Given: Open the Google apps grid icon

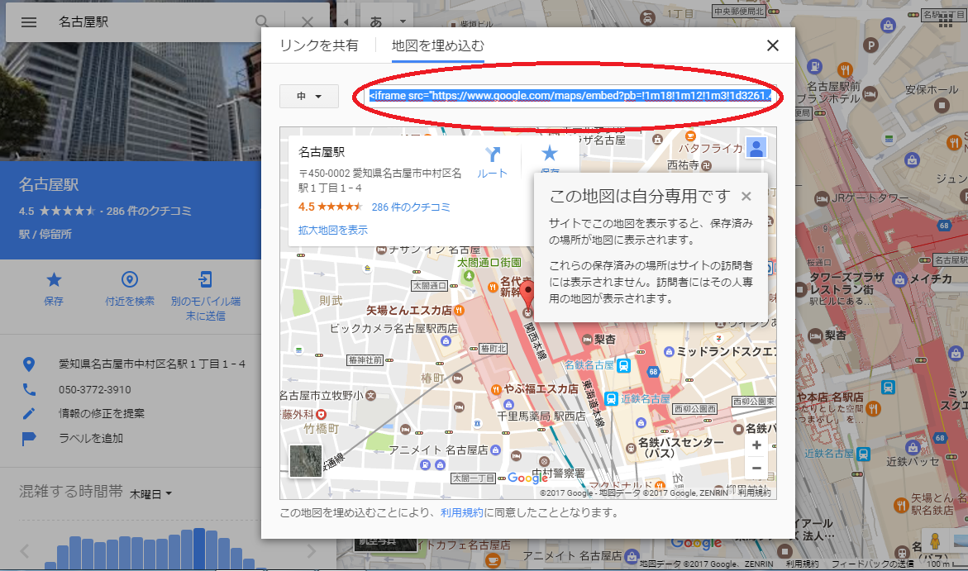Looking at the screenshot, I should pyautogui.click(x=945, y=21).
